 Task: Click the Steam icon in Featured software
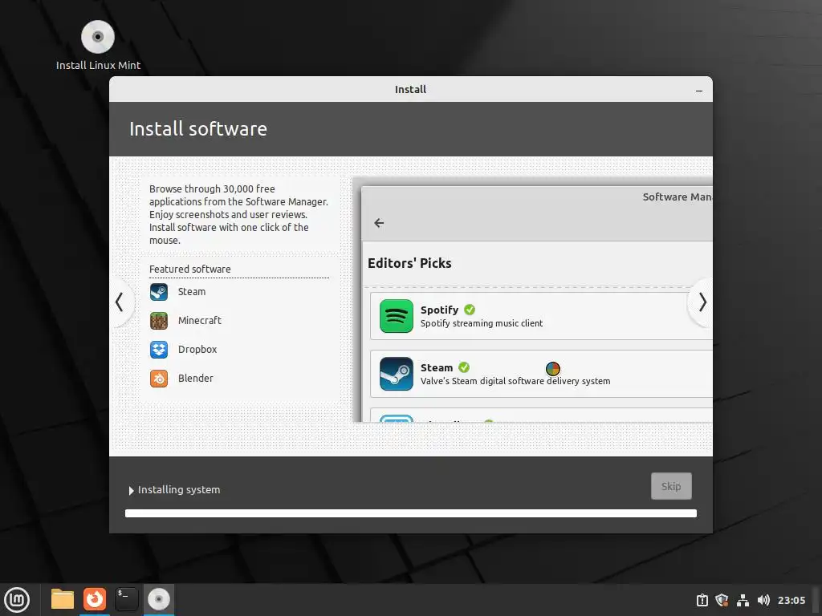coord(159,292)
